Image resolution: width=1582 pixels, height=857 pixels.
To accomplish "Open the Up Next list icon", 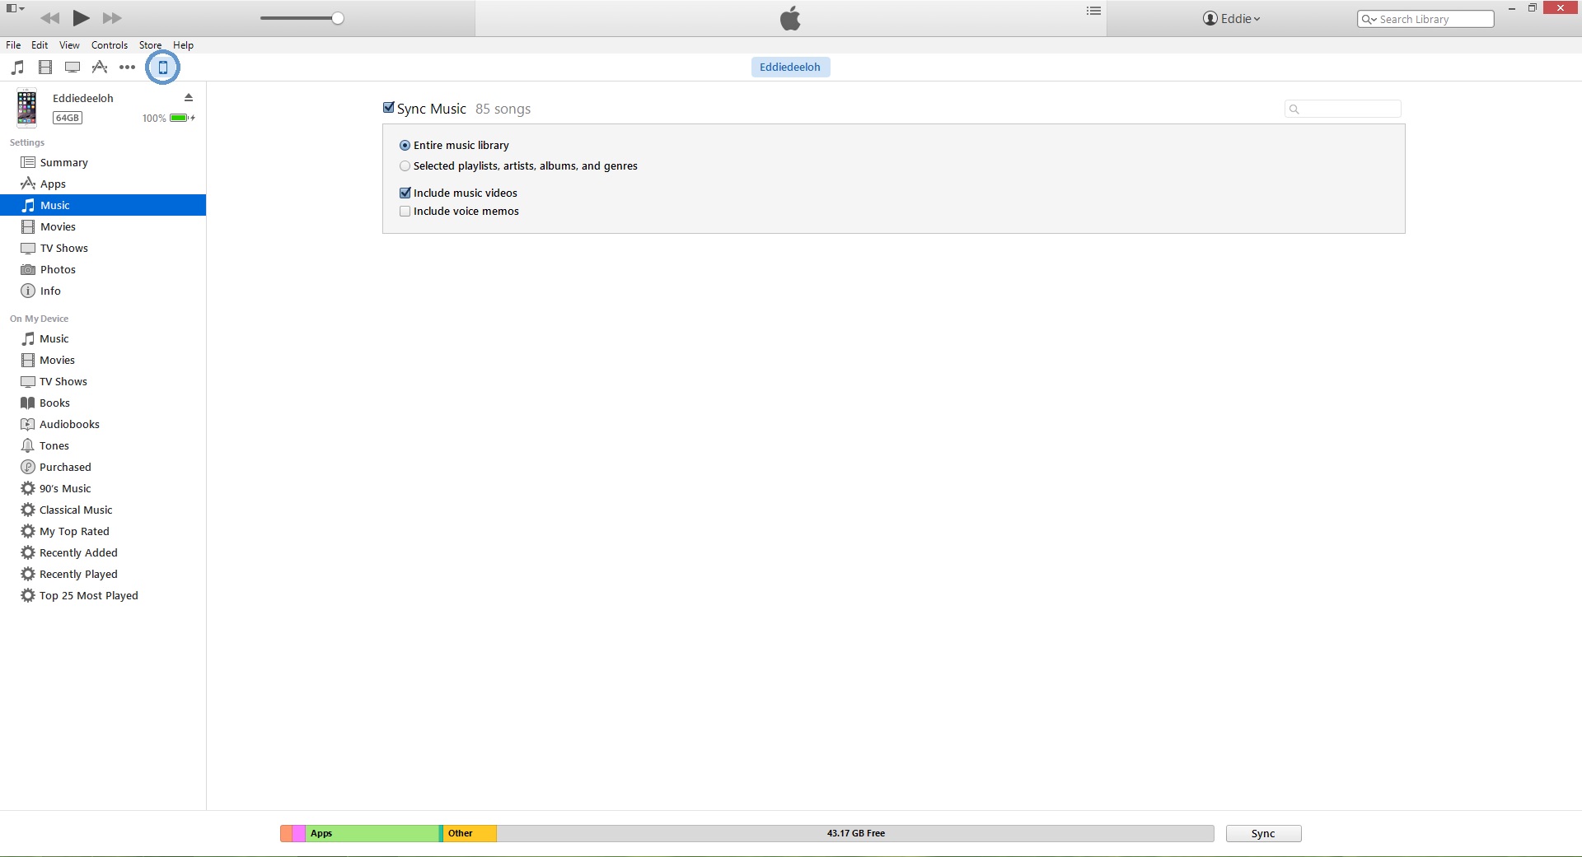I will coord(1093,11).
